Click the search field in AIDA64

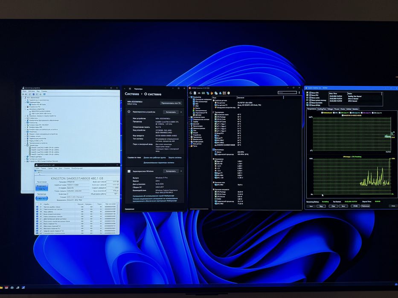click(x=288, y=92)
